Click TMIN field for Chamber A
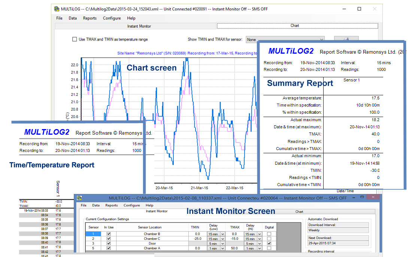 pos(197,248)
